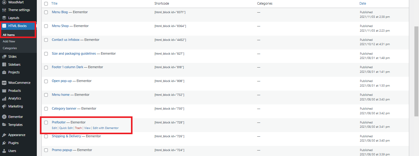419x156 pixels.
Task: Click the WoodMart logo icon in sidebar
Action: tap(4, 2)
